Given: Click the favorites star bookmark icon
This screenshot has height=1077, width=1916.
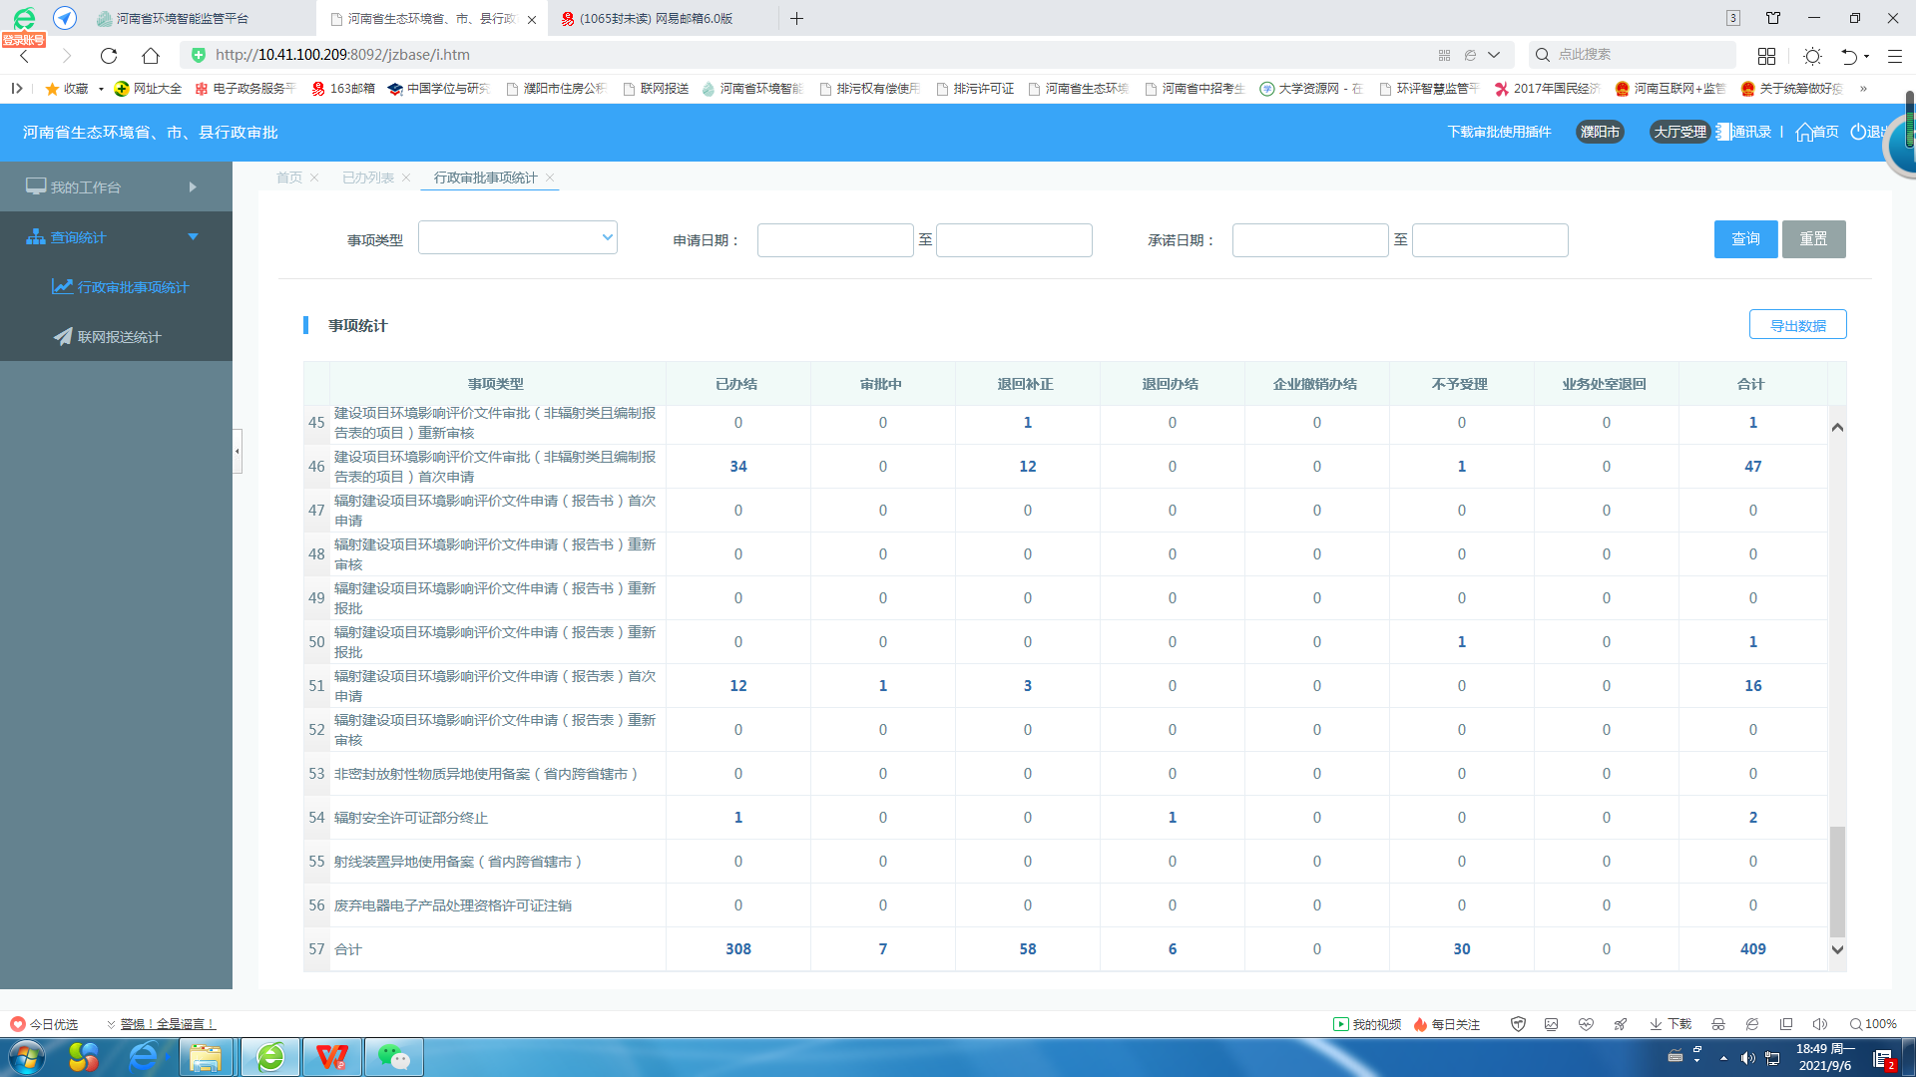Looking at the screenshot, I should (x=52, y=89).
